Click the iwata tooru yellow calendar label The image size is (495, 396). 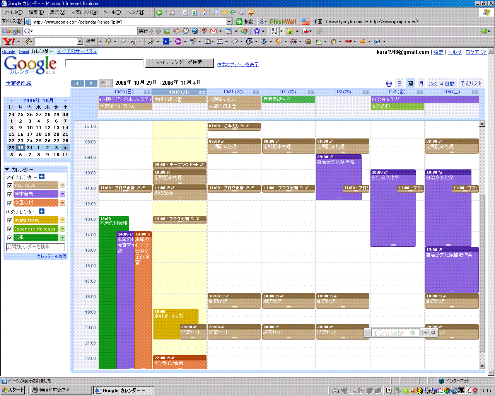point(36,220)
